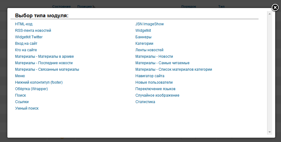Screen dimensions: 281x142
Task: Click the dialog scrollbar down arrow
Action: [270, 132]
